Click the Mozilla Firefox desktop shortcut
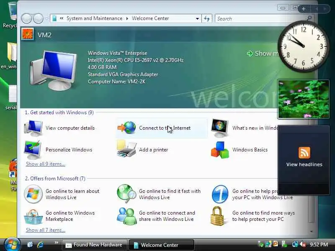This screenshot has width=335, height=251. point(13,174)
